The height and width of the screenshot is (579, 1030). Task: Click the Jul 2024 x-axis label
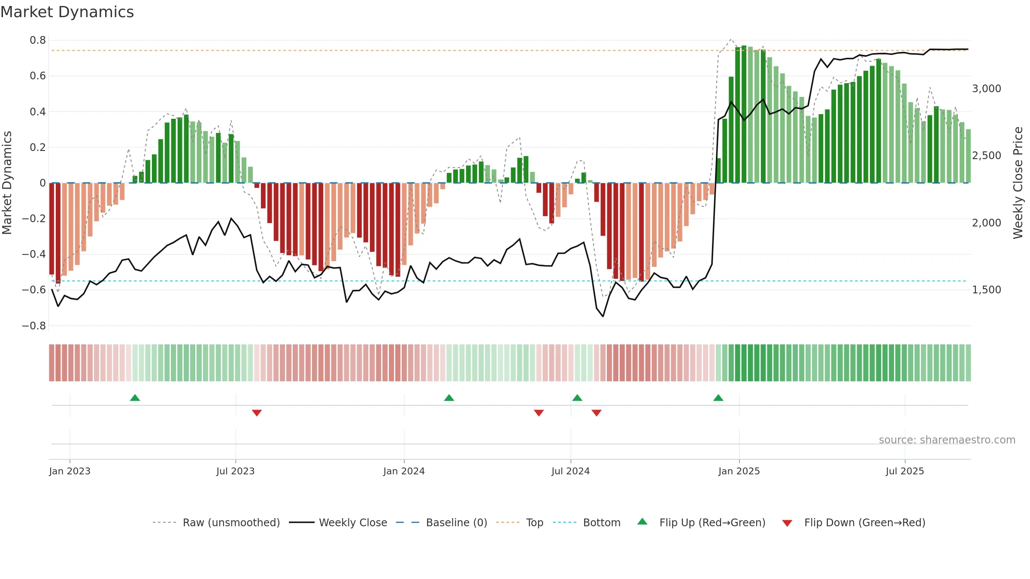[570, 471]
